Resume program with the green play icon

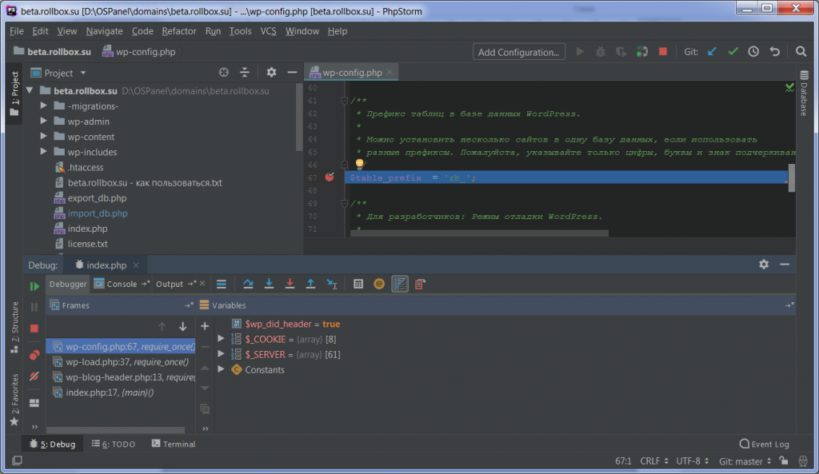(34, 286)
